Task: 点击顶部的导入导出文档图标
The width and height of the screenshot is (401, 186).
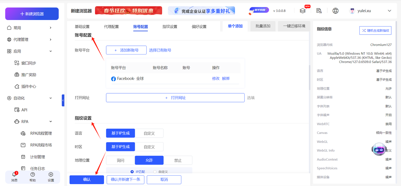Action: [319, 10]
